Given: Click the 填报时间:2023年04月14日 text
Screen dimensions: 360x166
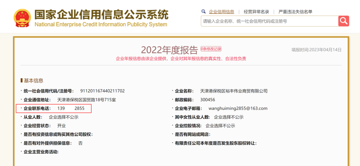Looking at the screenshot, I should [316, 49].
